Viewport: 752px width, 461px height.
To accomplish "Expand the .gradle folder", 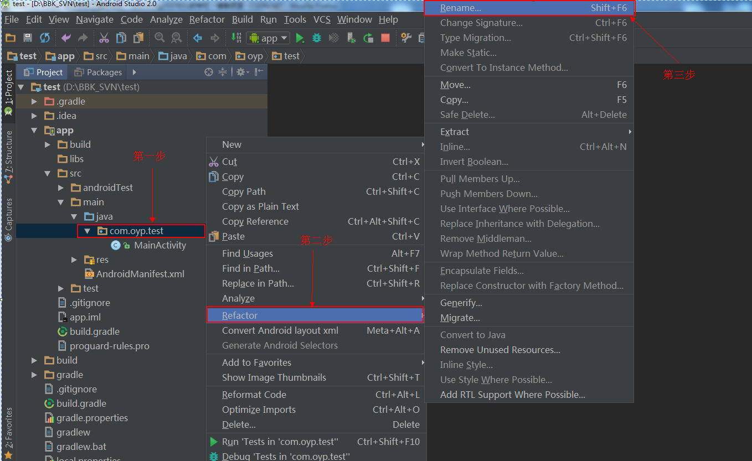I will pyautogui.click(x=34, y=101).
